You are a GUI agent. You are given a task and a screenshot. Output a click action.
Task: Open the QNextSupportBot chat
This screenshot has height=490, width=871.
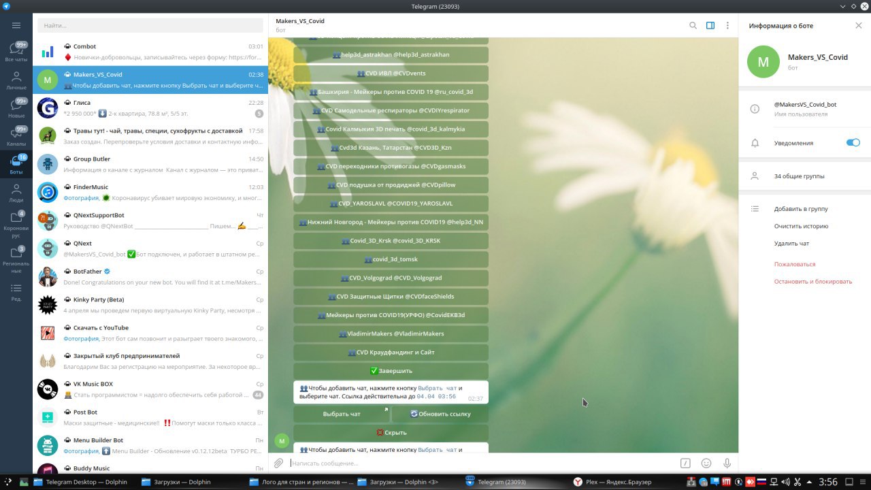tap(150, 220)
